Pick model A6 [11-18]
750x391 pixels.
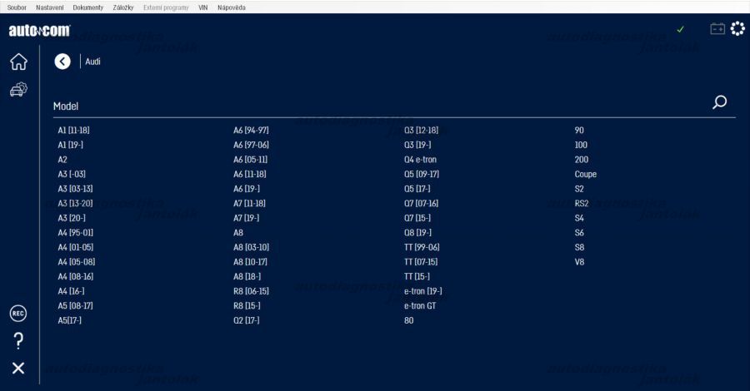tap(250, 174)
